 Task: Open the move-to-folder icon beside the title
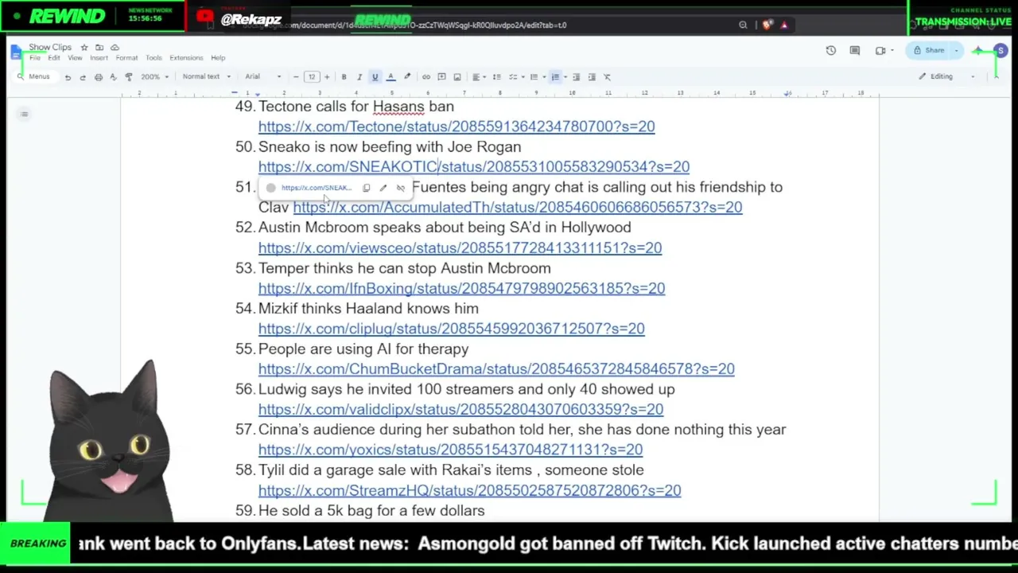pyautogui.click(x=99, y=48)
